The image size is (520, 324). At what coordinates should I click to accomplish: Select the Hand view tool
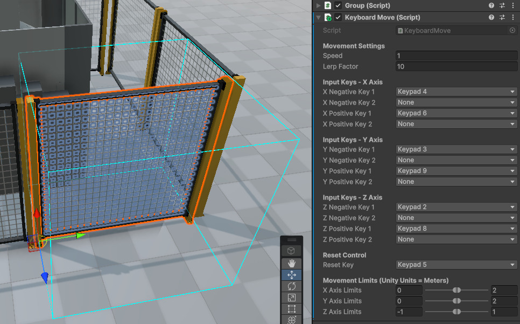[291, 263]
